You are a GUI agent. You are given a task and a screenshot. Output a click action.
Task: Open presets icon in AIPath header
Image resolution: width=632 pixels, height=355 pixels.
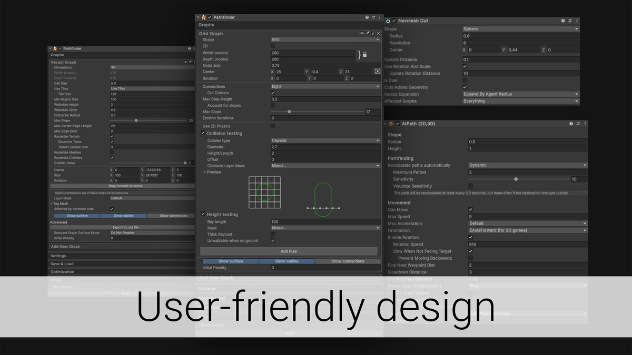click(x=578, y=124)
